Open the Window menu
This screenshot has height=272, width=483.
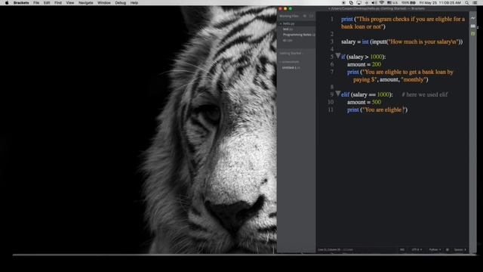pos(104,3)
